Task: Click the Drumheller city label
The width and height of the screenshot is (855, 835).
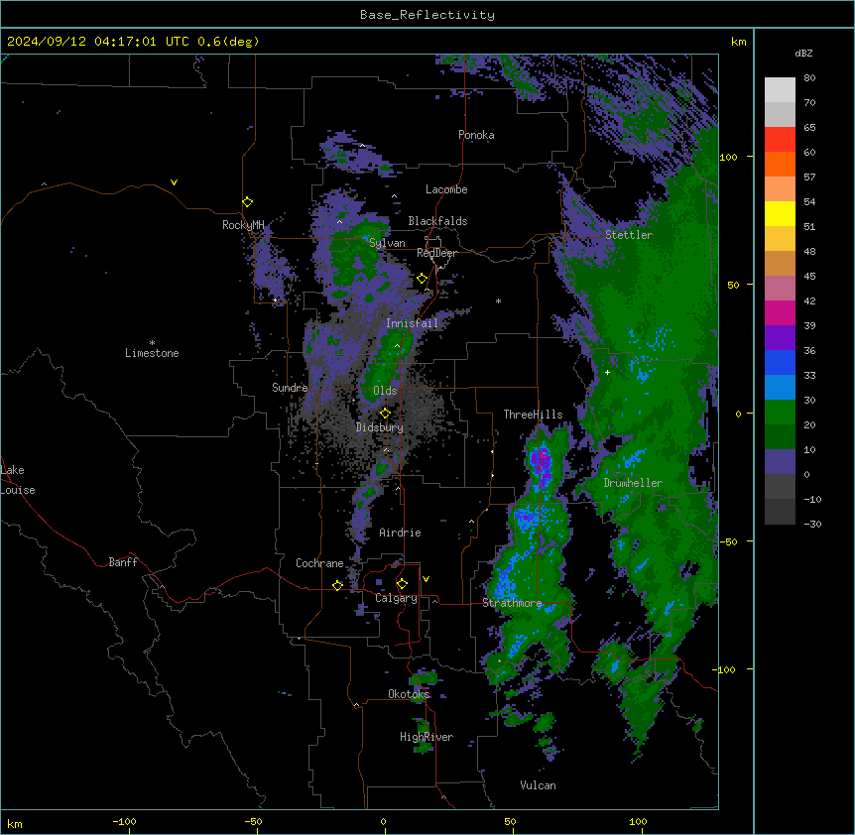Action: pyautogui.click(x=633, y=483)
